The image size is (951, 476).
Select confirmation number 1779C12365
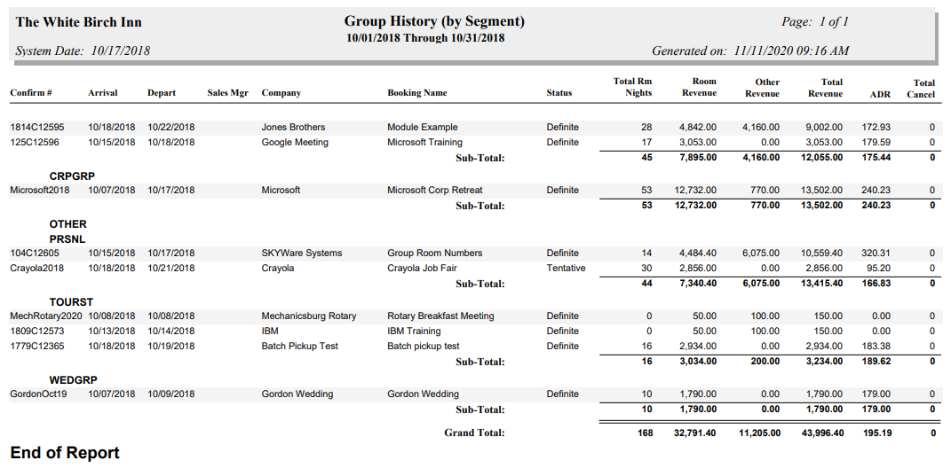coord(37,347)
